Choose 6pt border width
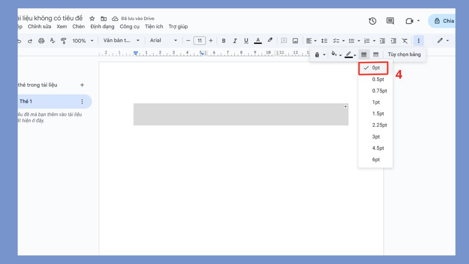The image size is (469, 264). 375,160
